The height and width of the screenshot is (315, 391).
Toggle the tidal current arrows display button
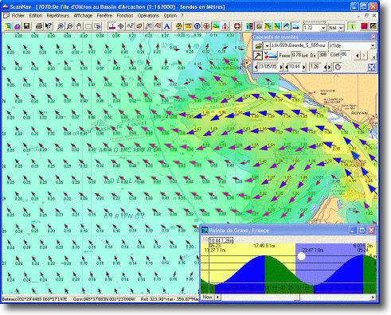click(271, 56)
